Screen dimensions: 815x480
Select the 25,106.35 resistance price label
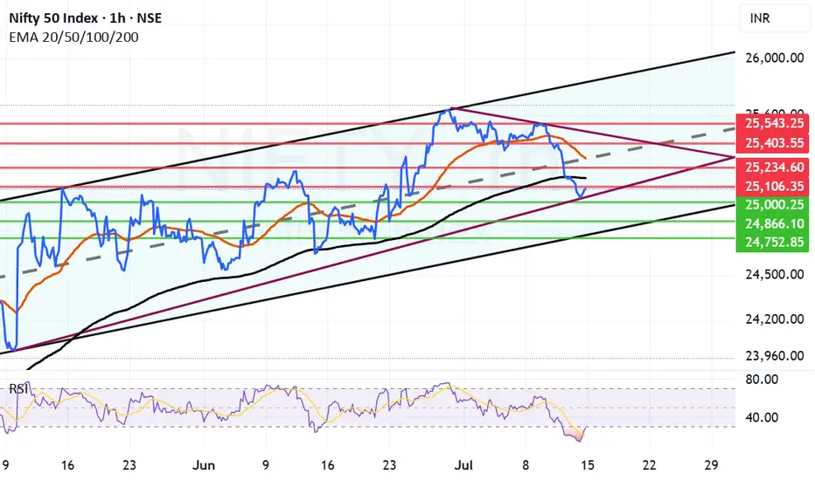pyautogui.click(x=773, y=186)
